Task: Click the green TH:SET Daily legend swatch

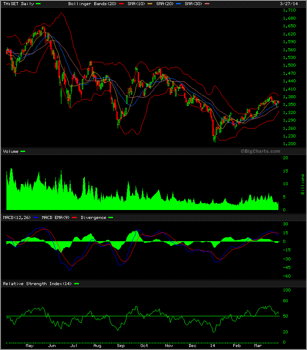Action: (x=38, y=3)
